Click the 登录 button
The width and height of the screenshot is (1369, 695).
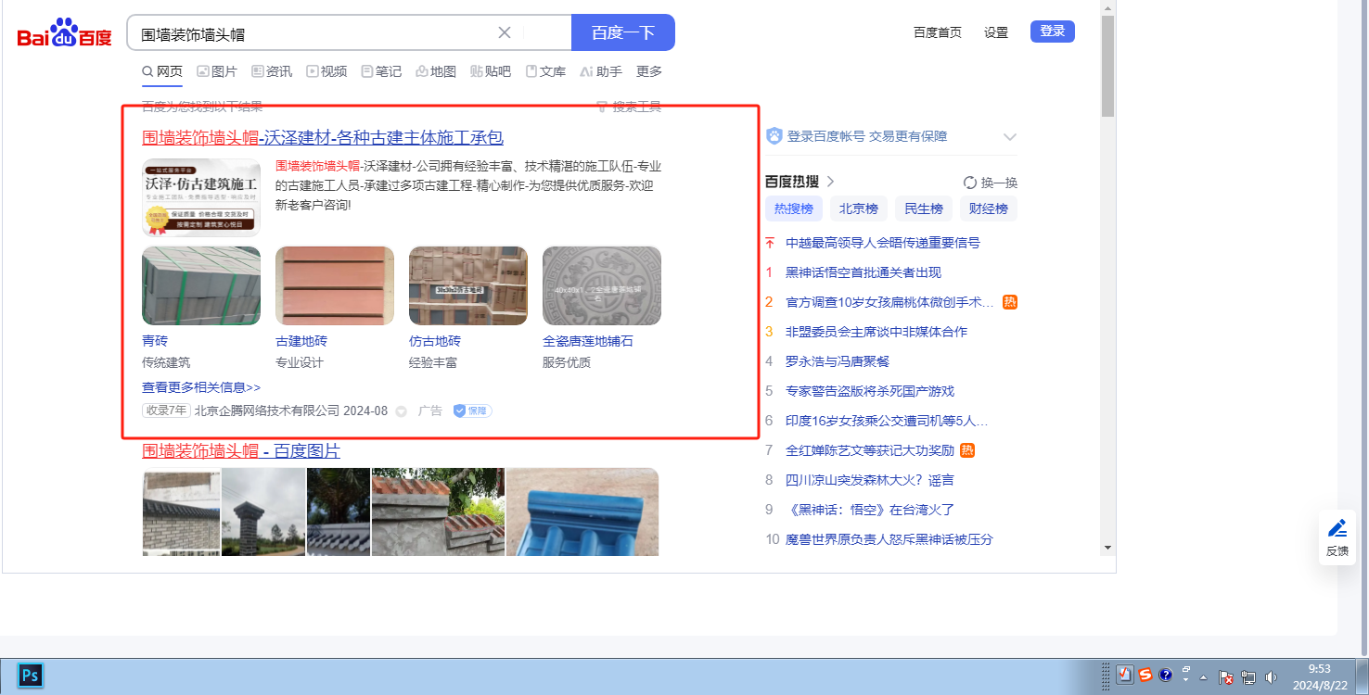point(1053,32)
